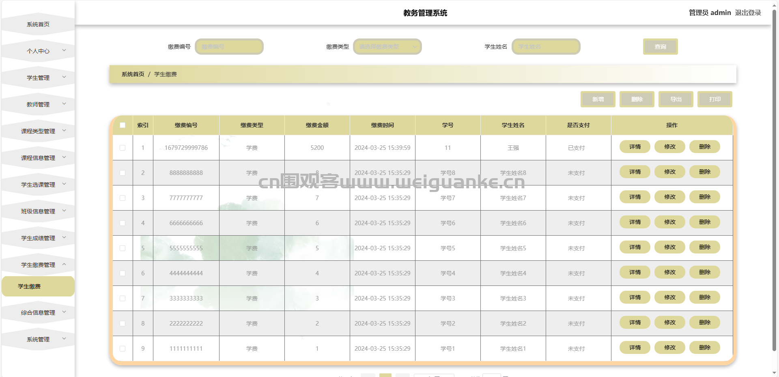Click 删除 for student 王强
Image resolution: width=779 pixels, height=377 pixels.
705,147
